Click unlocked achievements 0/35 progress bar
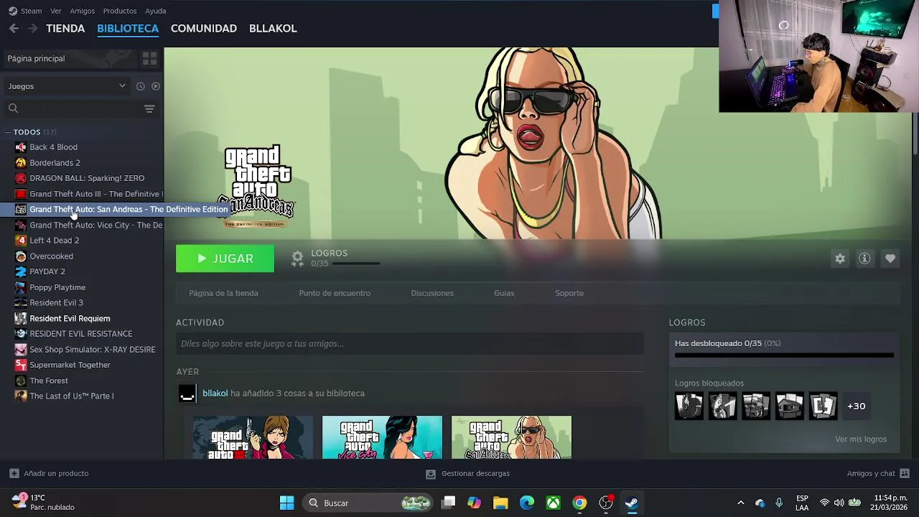919x517 pixels. pos(784,355)
